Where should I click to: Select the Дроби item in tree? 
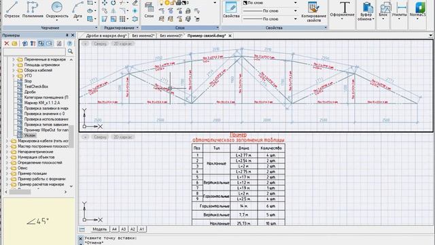(x=30, y=92)
